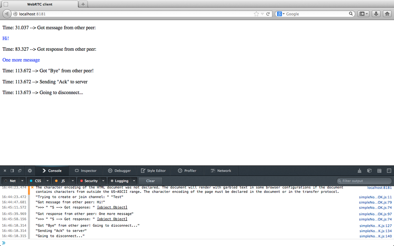Open Scratchpad from the toolbar
The width and height of the screenshot is (394, 246).
[379, 170]
